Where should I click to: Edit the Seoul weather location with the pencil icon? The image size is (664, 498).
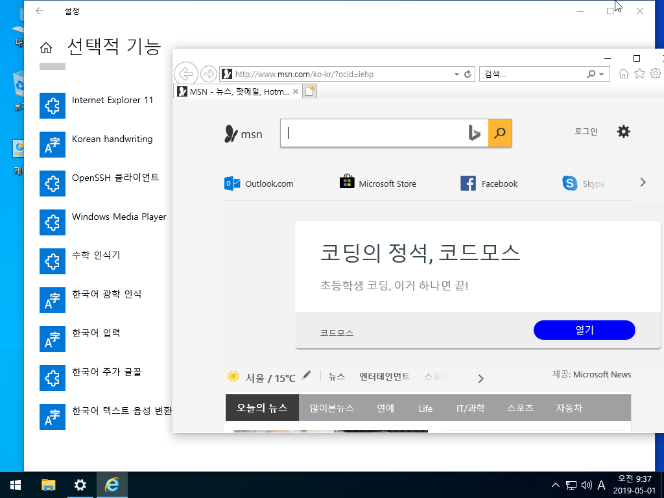(307, 375)
